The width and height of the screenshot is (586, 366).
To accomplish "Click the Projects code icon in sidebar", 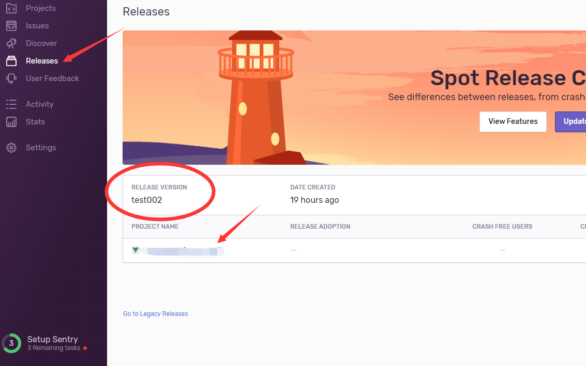I will [11, 8].
